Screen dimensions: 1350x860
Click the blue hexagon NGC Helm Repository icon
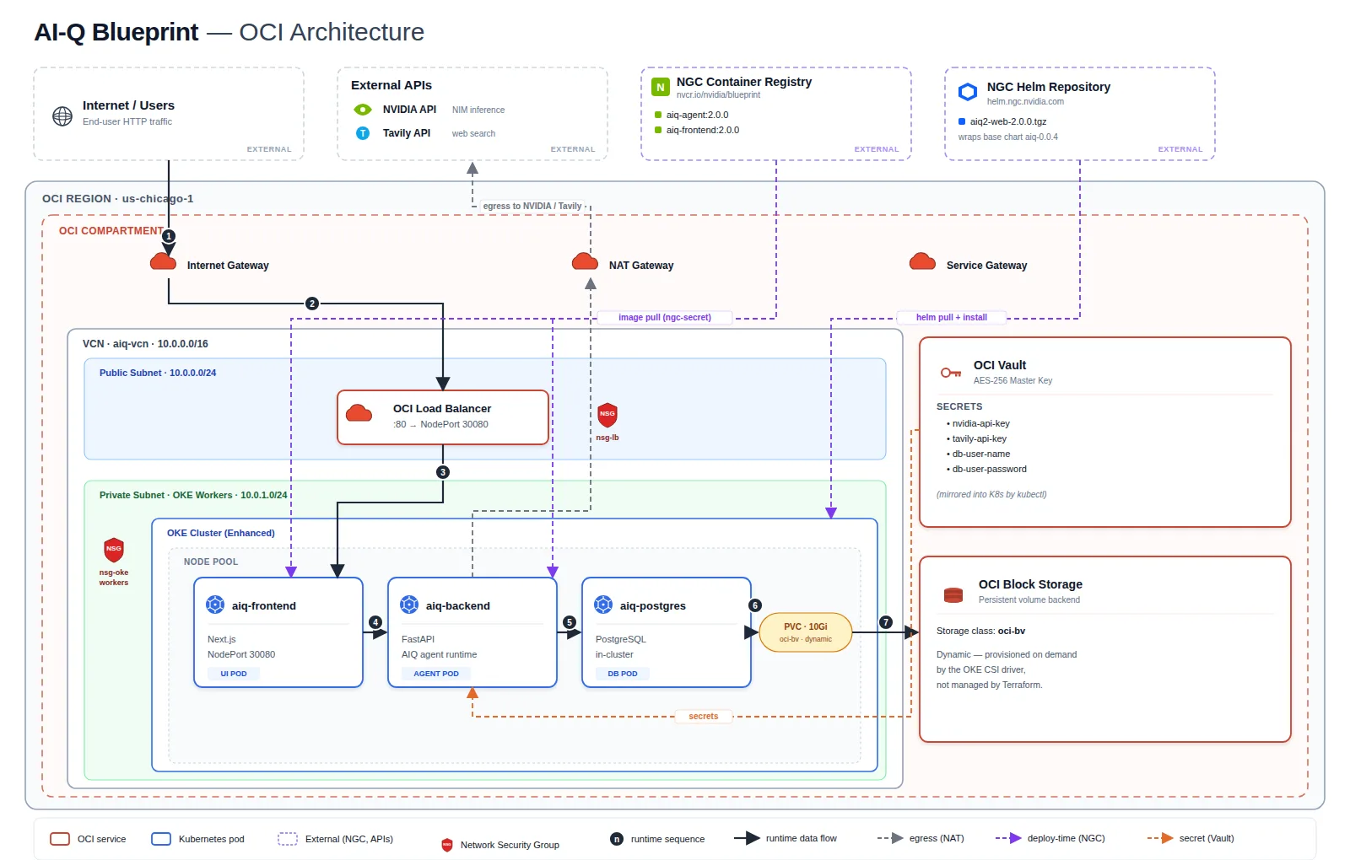pos(968,91)
